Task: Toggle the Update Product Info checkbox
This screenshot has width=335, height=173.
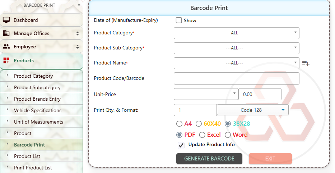Action: 181,145
